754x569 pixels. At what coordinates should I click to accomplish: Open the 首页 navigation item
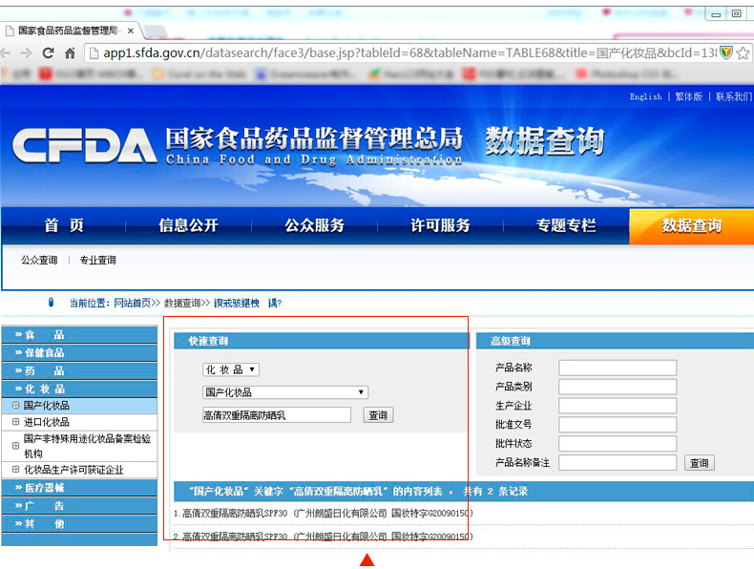64,225
